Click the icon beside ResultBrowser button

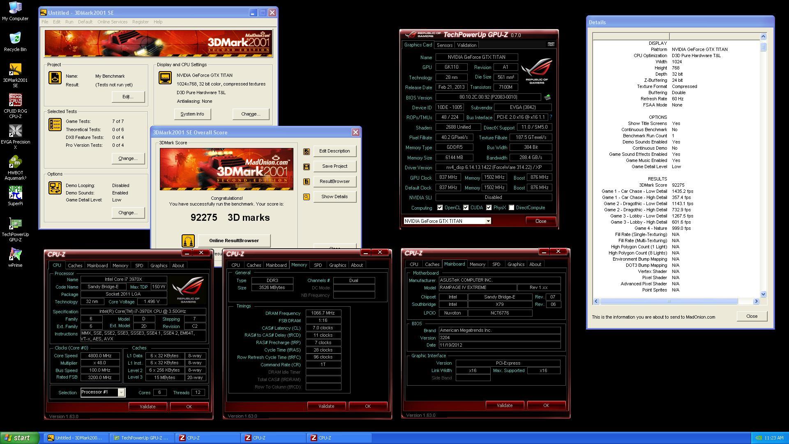[x=307, y=182]
